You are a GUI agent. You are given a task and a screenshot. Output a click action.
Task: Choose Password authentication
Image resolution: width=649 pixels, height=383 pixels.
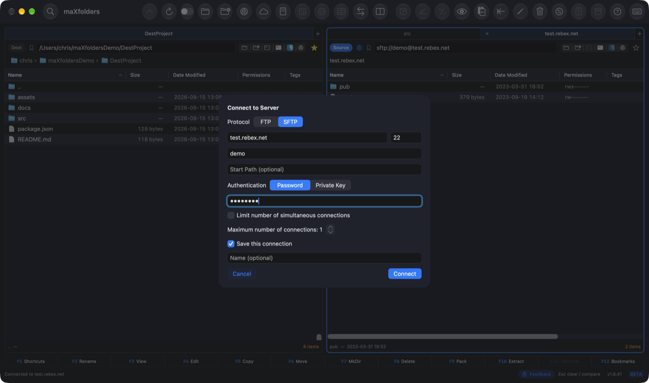290,185
